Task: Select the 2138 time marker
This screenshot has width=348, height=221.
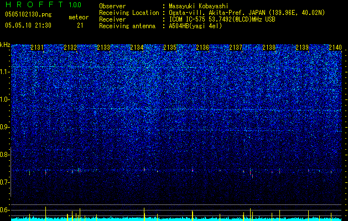Action: point(269,48)
